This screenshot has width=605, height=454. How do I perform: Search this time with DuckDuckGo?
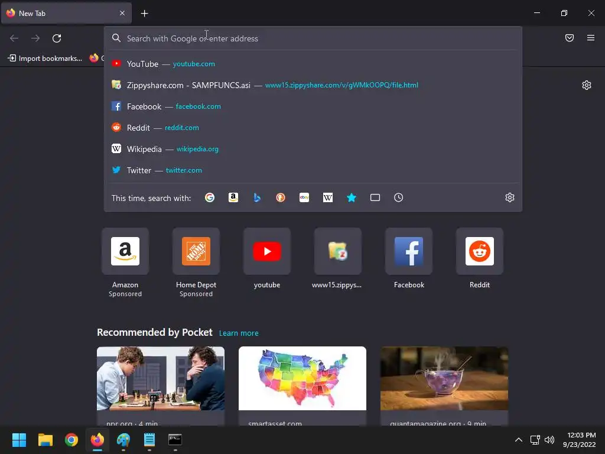[x=281, y=197]
